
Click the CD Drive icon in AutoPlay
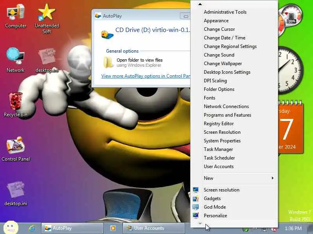107,34
